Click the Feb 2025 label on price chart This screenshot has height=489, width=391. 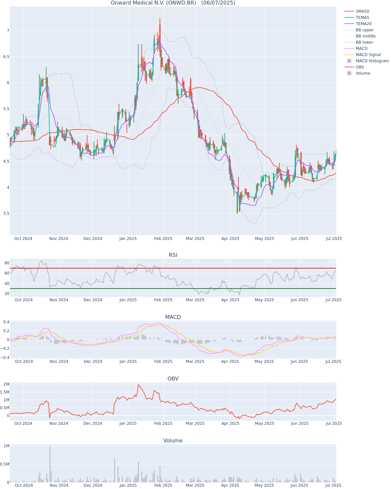coord(163,239)
